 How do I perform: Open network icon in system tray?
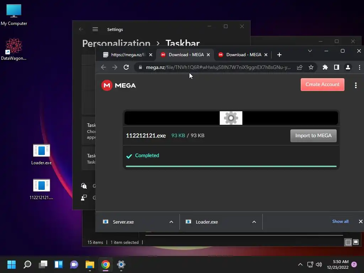[x=310, y=264]
